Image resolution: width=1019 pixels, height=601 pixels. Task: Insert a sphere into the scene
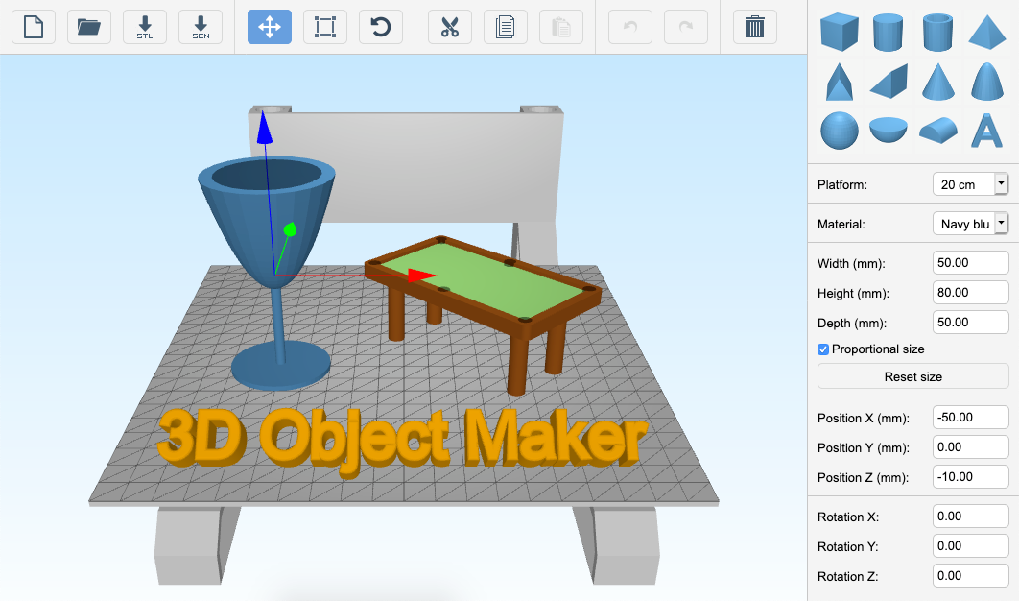(x=840, y=131)
